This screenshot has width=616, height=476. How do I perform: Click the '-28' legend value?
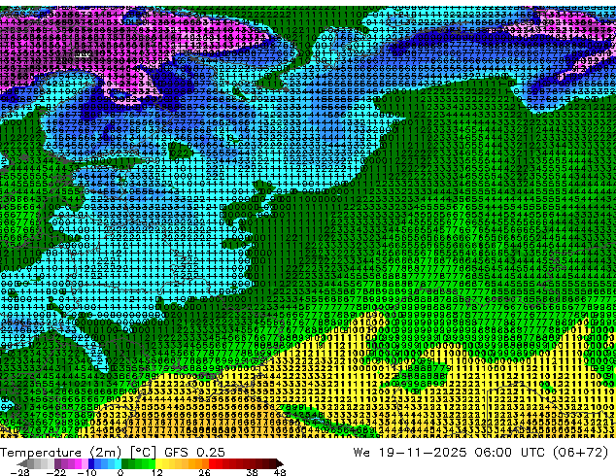19,472
